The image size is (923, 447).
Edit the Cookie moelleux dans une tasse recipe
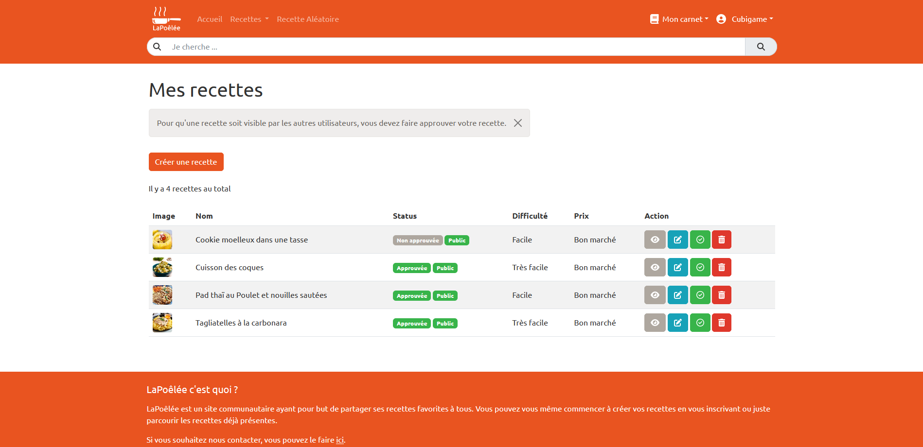click(x=677, y=240)
